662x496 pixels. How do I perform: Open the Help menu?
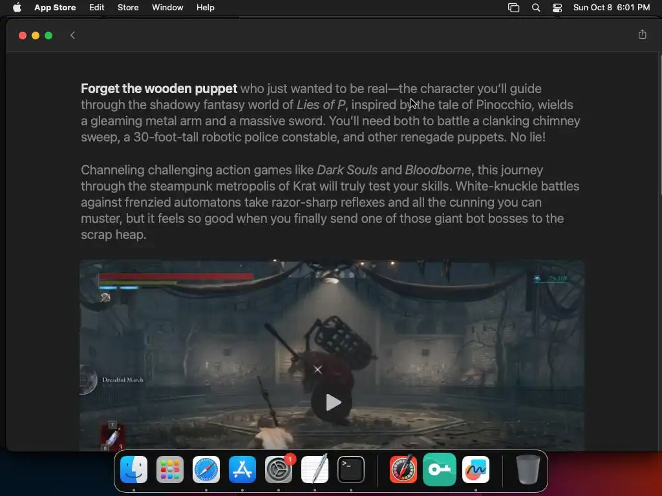pos(205,8)
